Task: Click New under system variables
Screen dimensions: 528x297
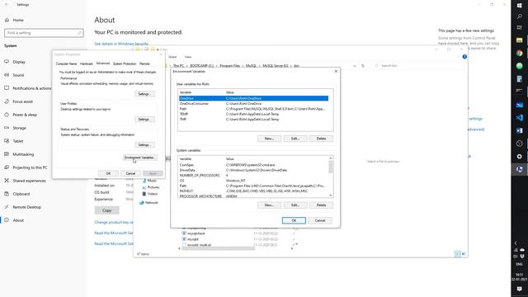Action: pyautogui.click(x=269, y=205)
